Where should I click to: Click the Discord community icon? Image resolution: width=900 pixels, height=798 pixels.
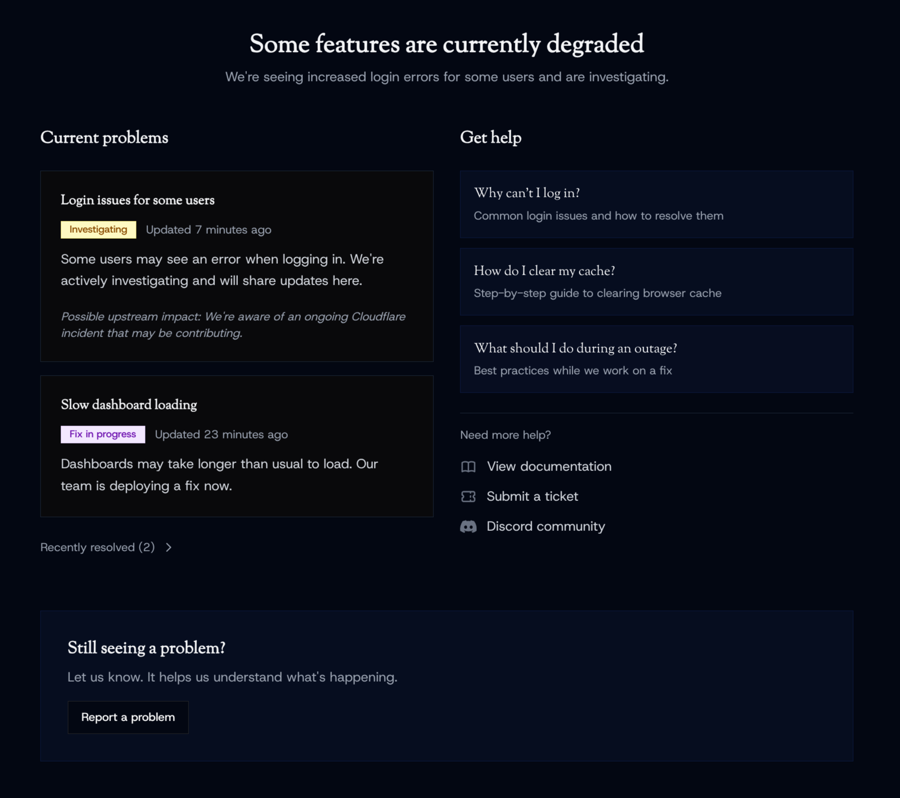click(468, 526)
